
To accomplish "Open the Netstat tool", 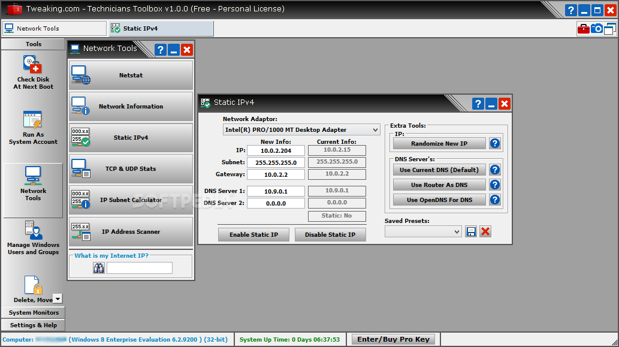I will [131, 75].
